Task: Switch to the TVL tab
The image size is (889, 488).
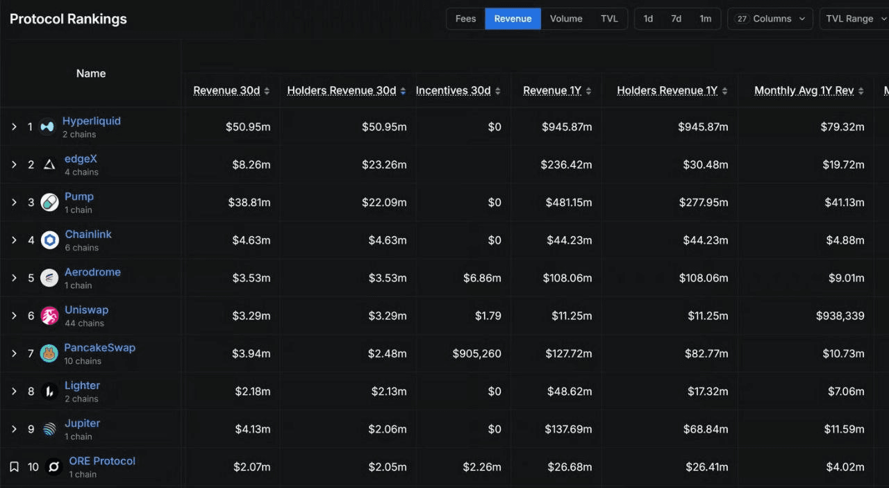Action: tap(609, 19)
